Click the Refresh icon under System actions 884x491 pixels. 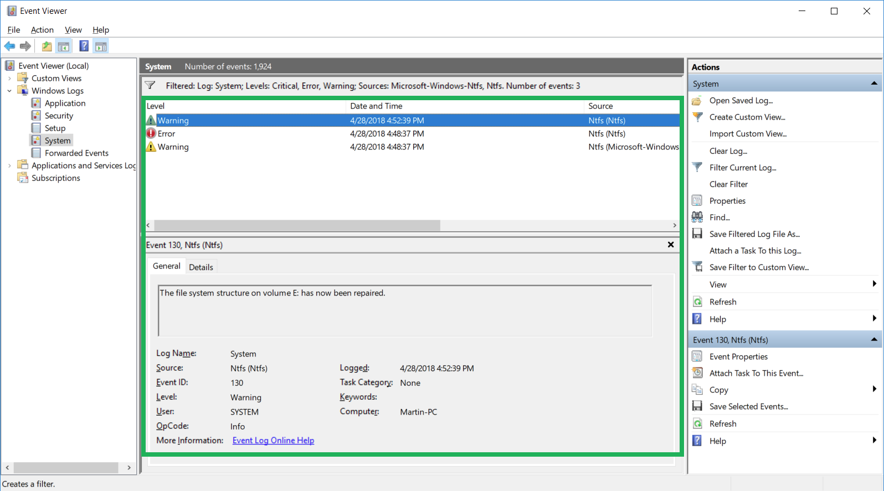click(x=697, y=302)
